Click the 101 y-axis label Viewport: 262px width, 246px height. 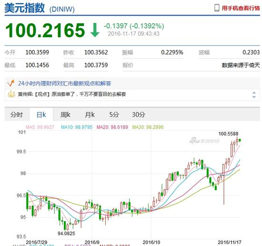(x=22, y=132)
